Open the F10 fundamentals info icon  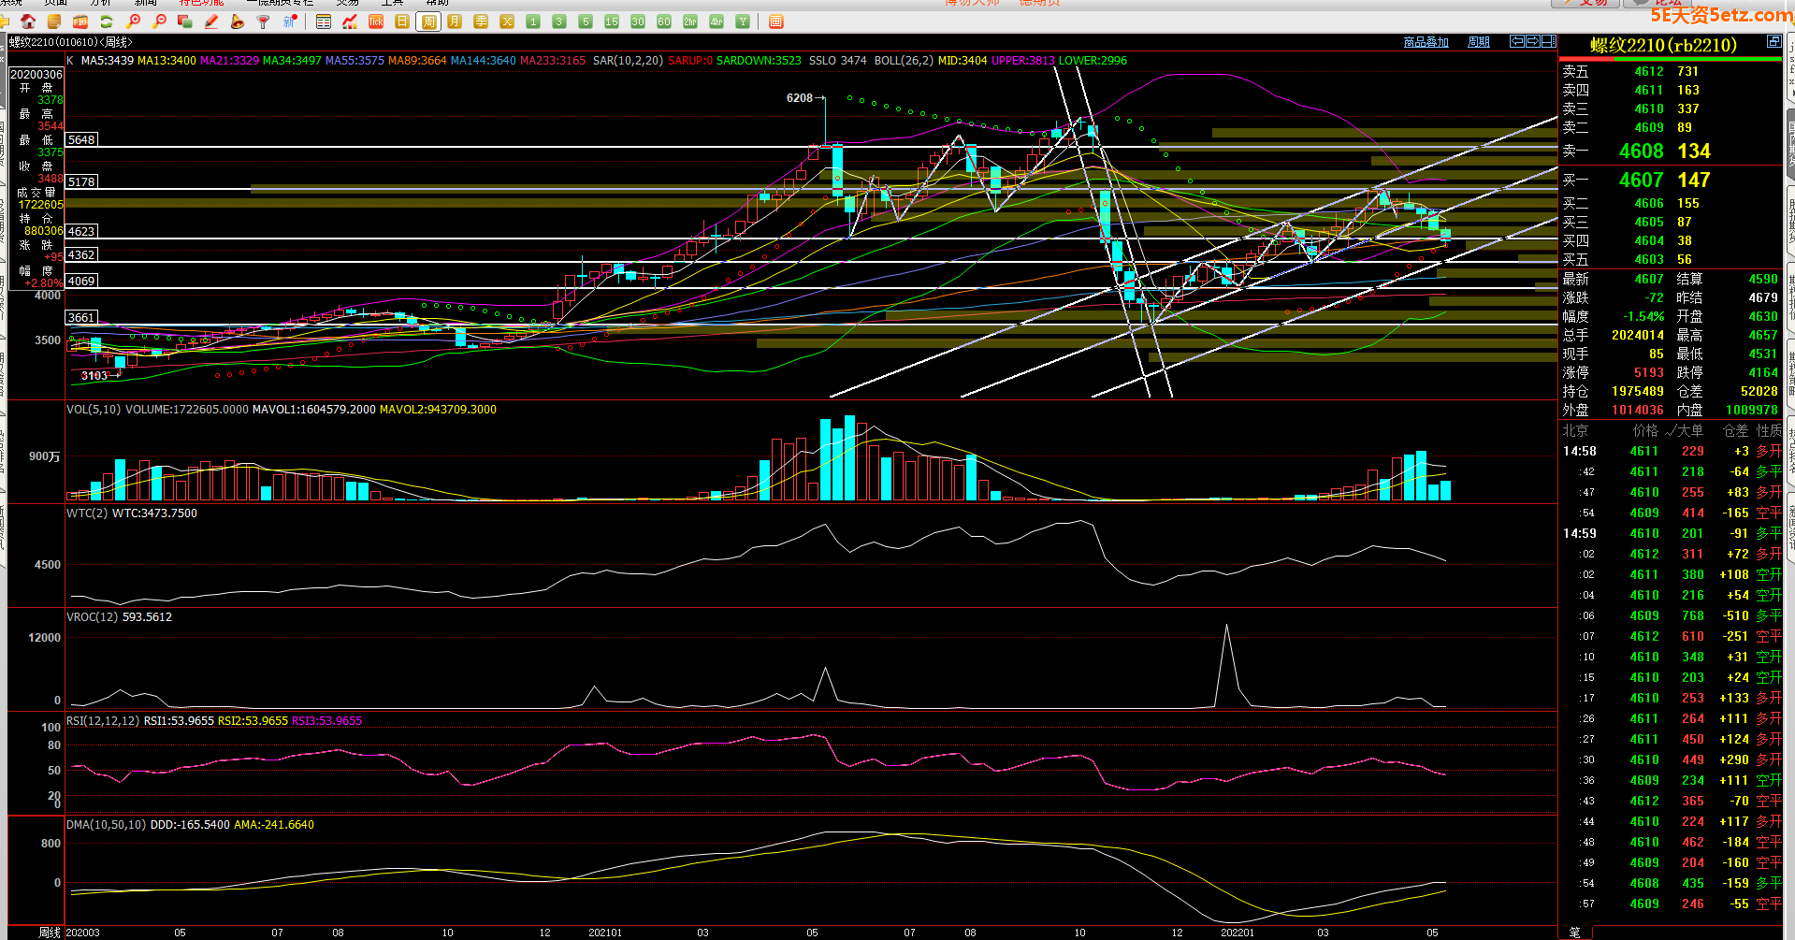[80, 22]
